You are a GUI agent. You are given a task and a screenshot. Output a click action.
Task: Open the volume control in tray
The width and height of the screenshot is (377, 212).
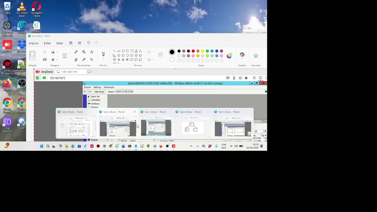(236, 146)
